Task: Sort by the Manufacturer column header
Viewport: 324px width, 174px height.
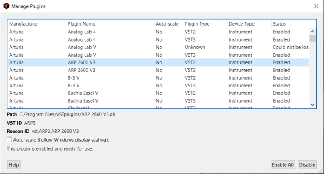Action: [x=37, y=24]
